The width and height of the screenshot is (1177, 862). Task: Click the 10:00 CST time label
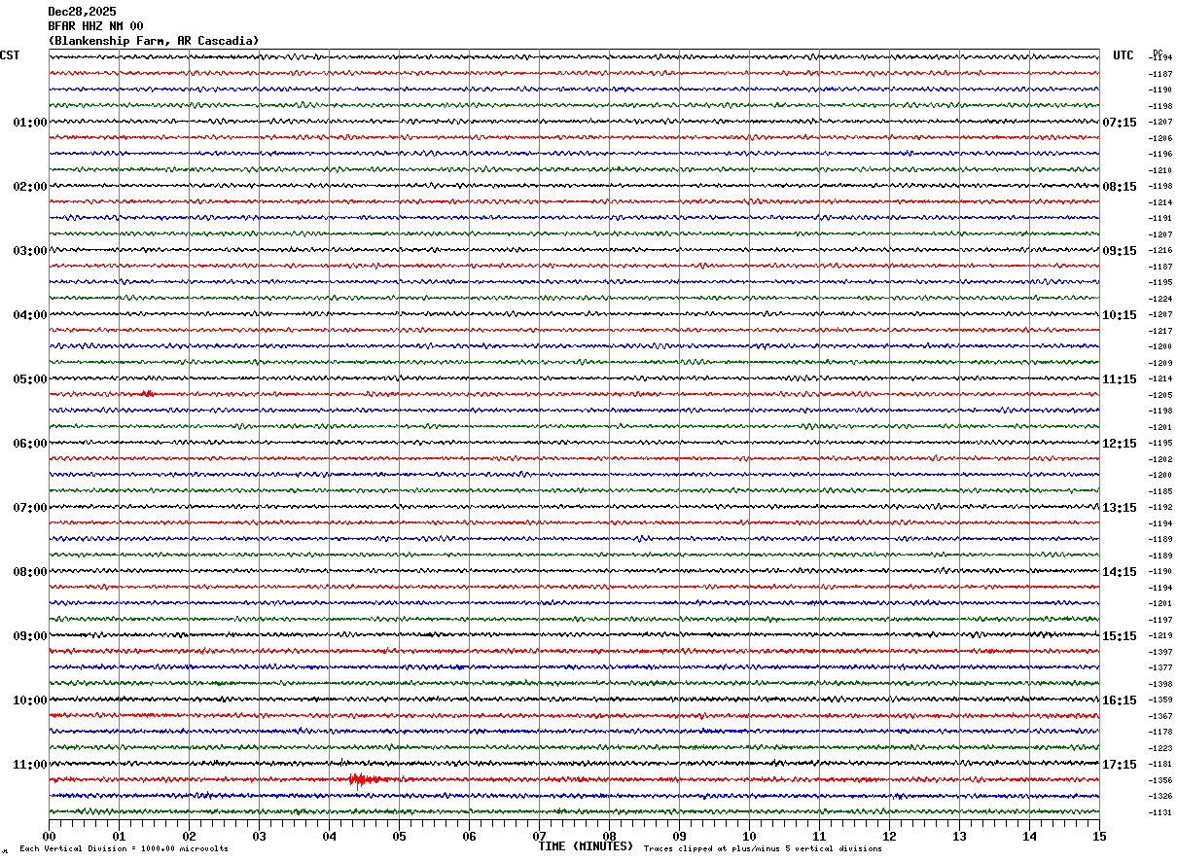click(30, 700)
